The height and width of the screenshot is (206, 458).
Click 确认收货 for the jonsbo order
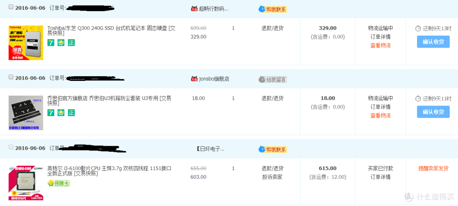[433, 112]
